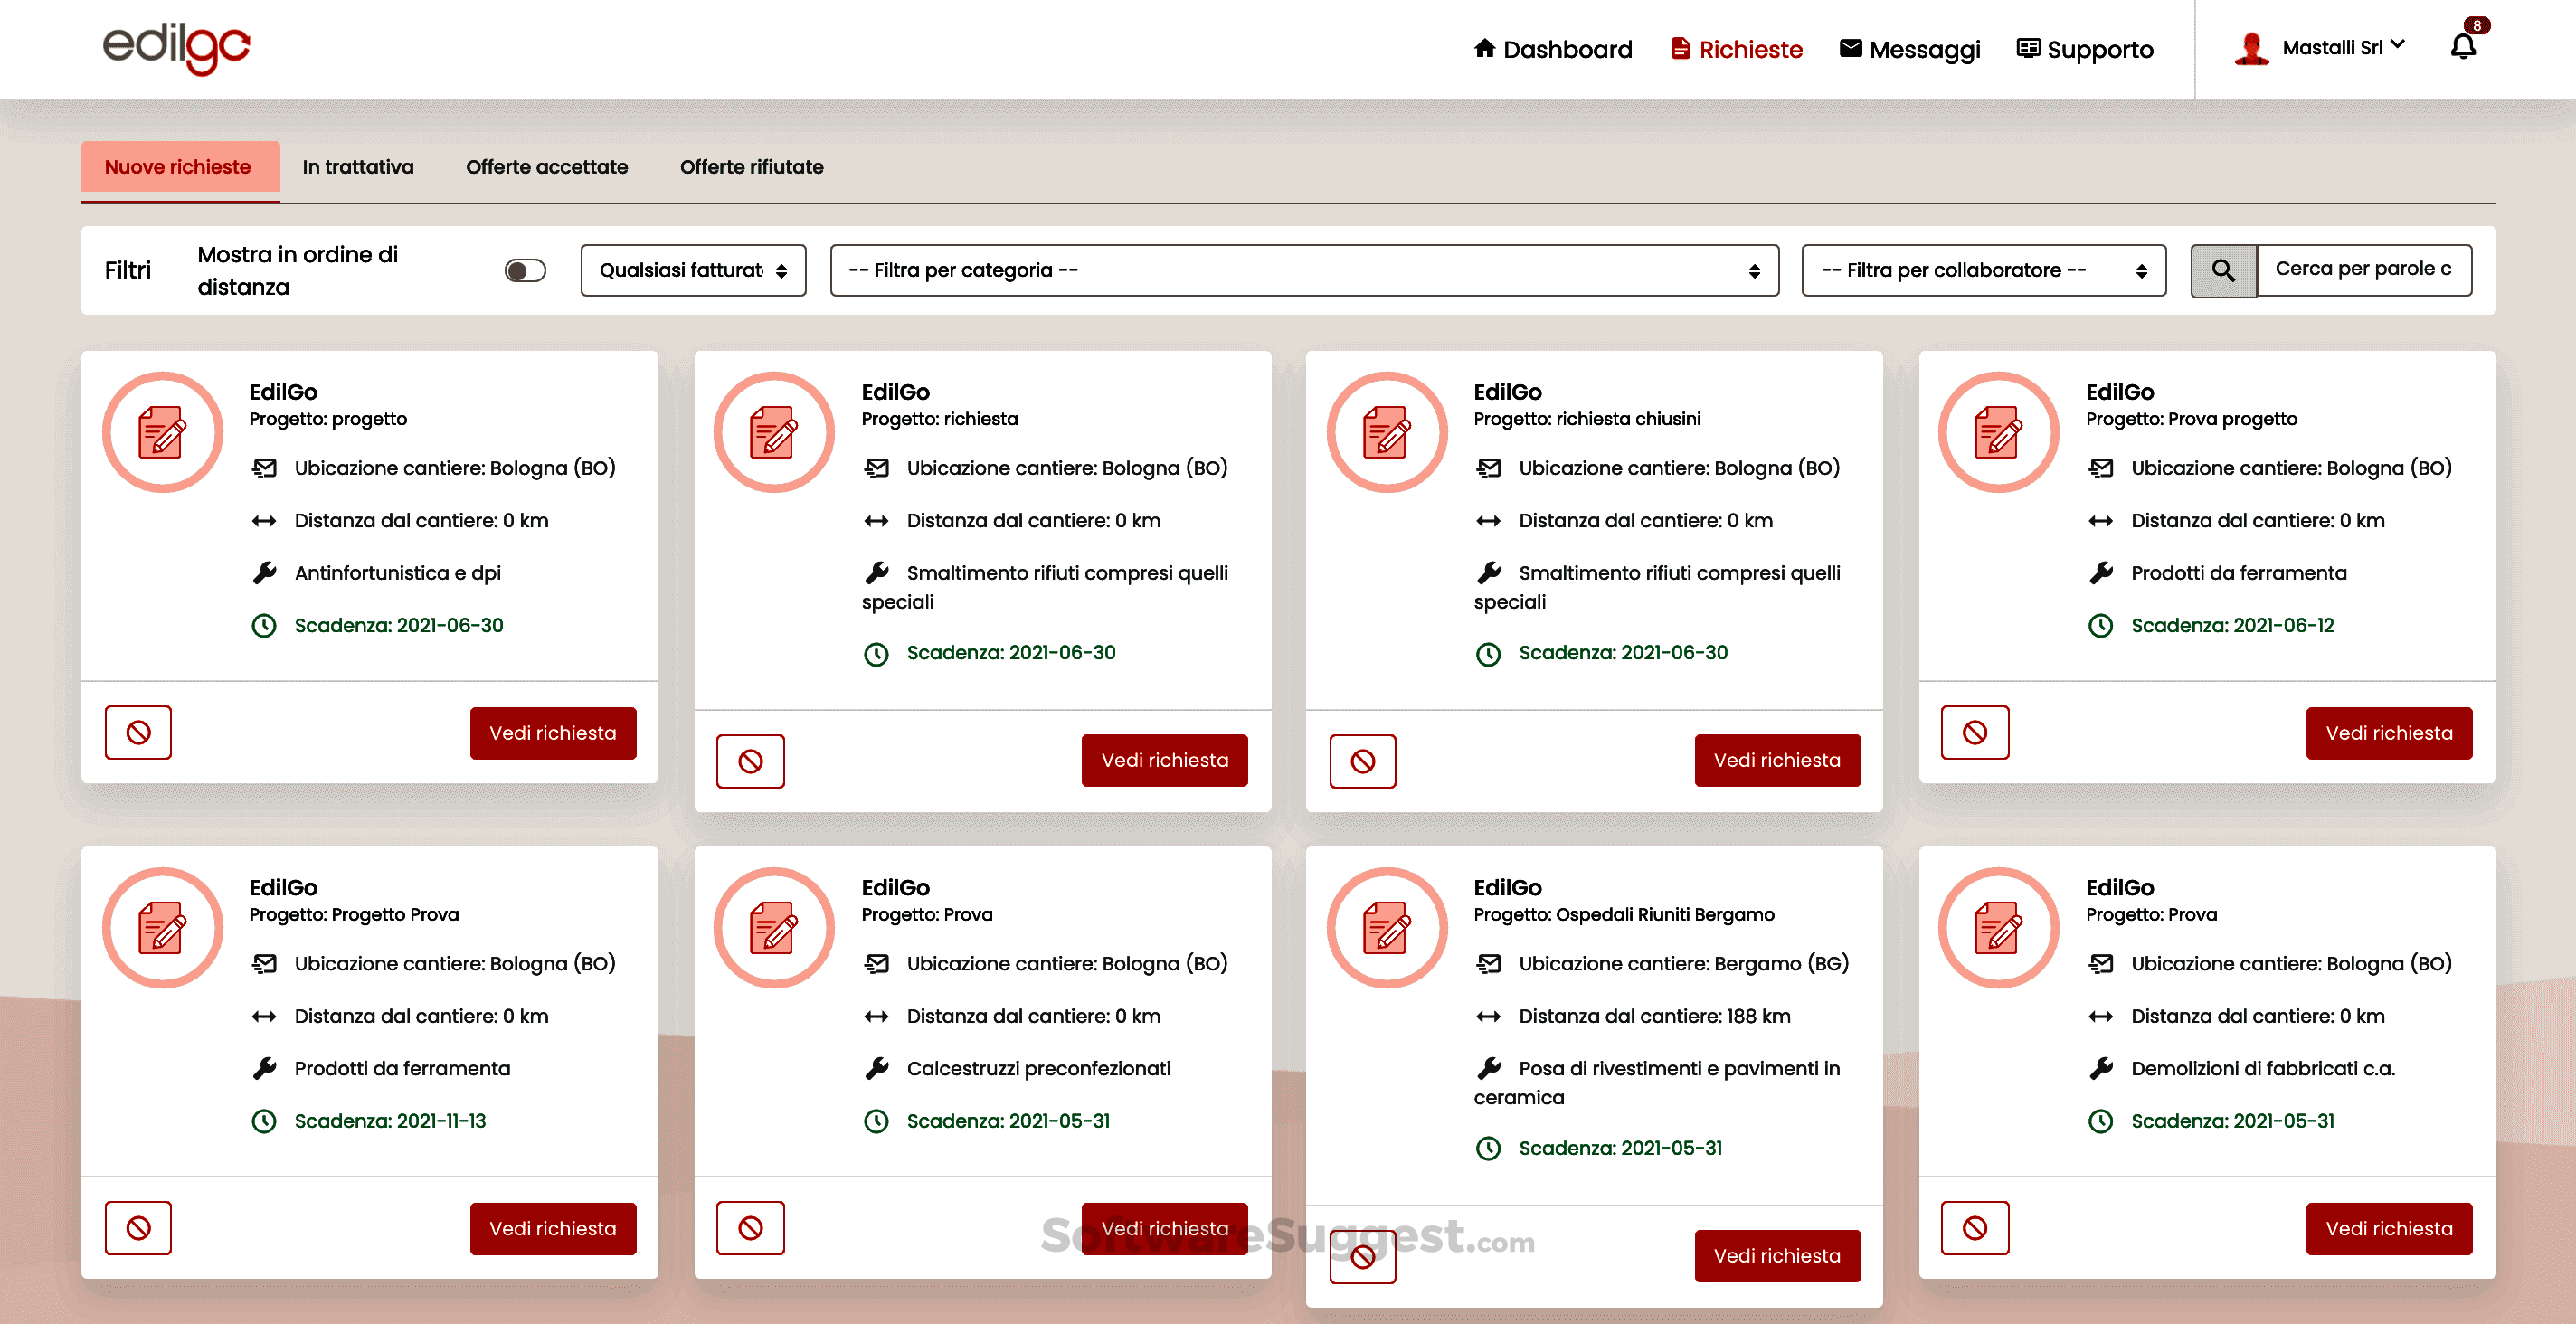Open Supporto
2576x1324 pixels.
click(2085, 49)
